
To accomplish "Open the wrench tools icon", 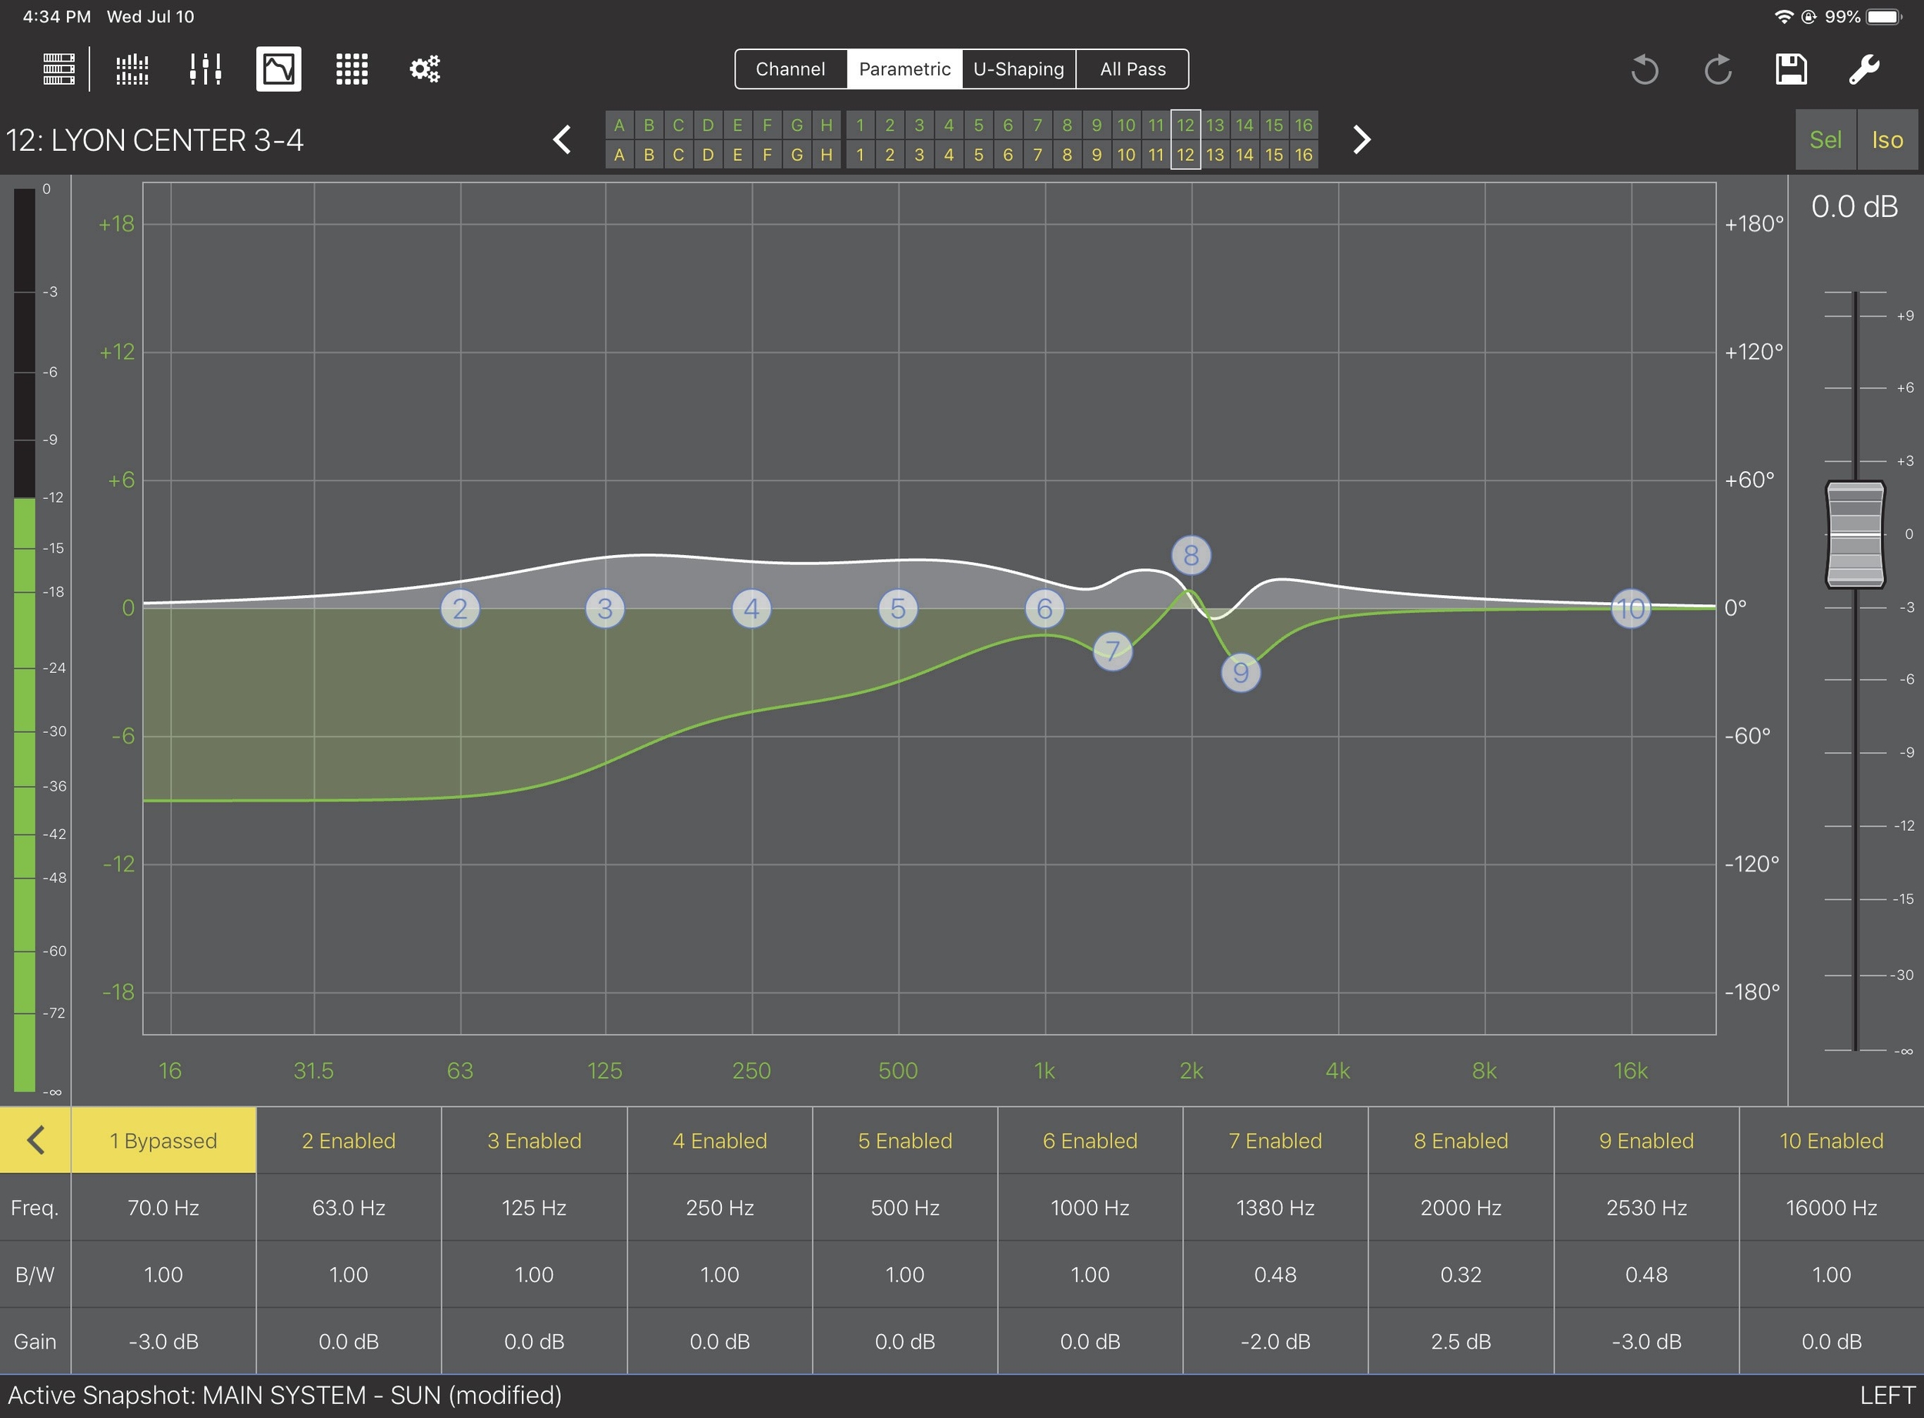I will 1864,69.
